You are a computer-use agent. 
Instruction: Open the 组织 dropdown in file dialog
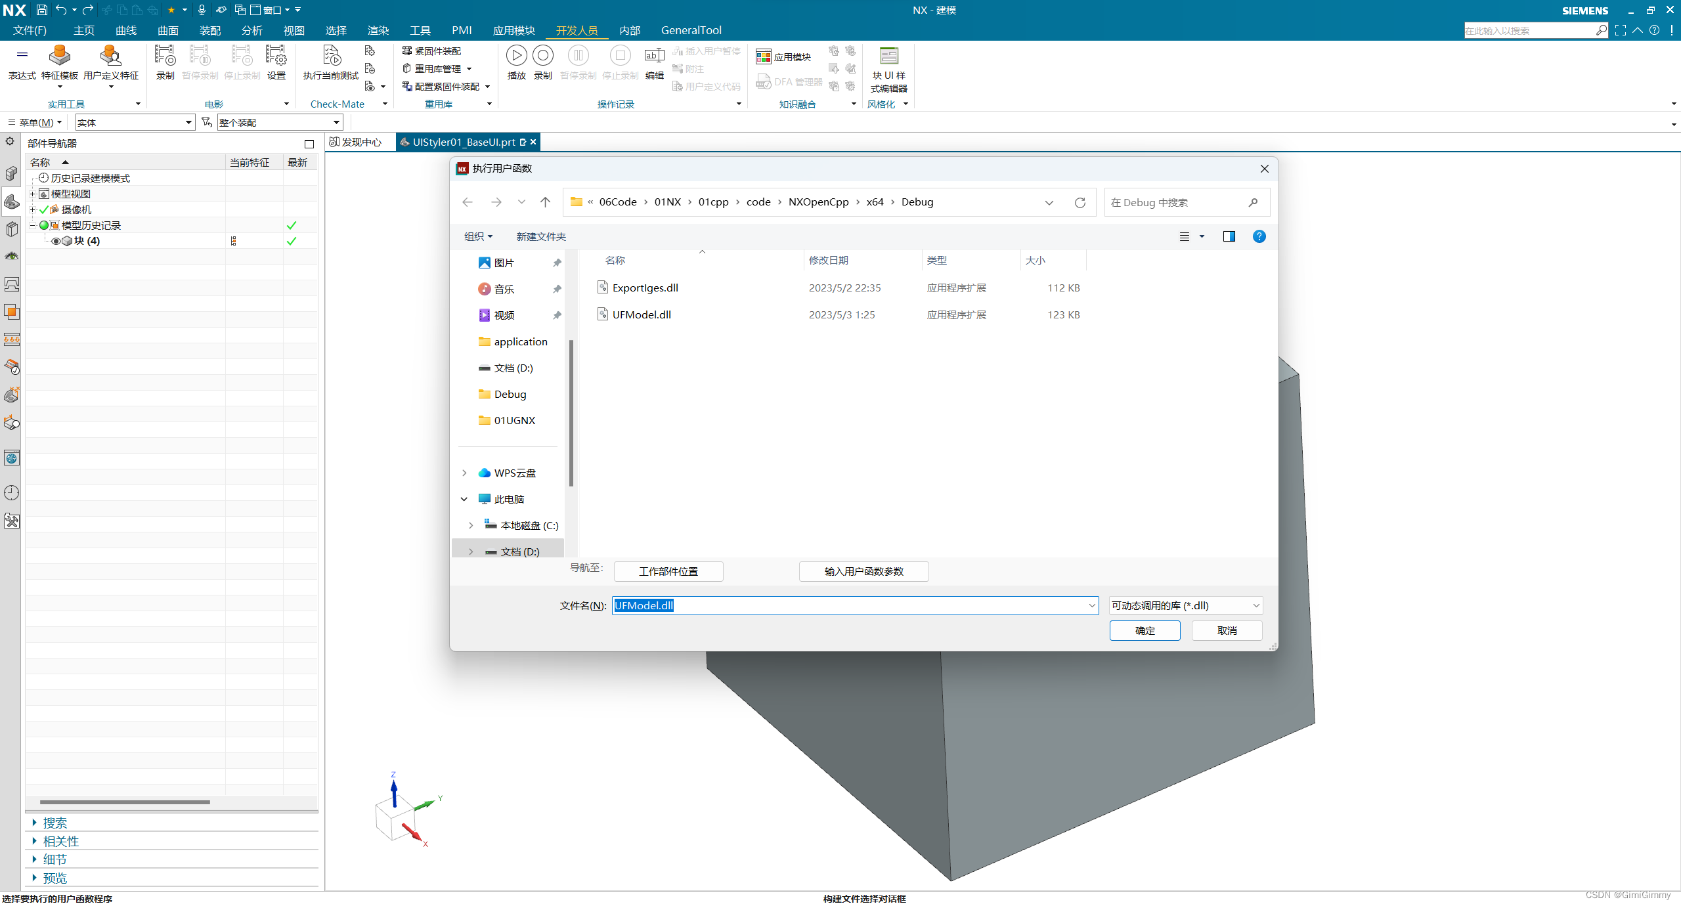pyautogui.click(x=478, y=236)
